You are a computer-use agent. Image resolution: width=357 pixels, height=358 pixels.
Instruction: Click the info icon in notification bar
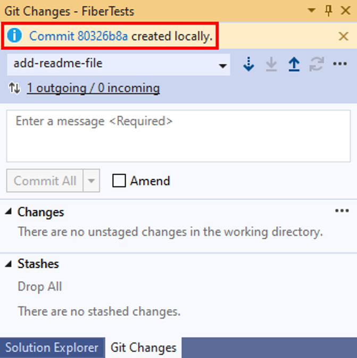click(14, 36)
